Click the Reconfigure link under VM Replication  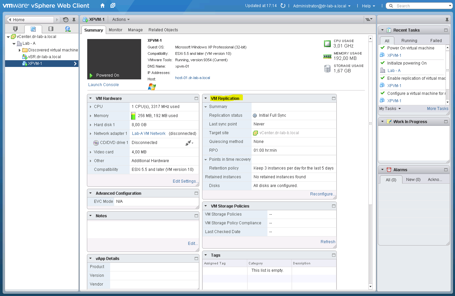pos(322,194)
